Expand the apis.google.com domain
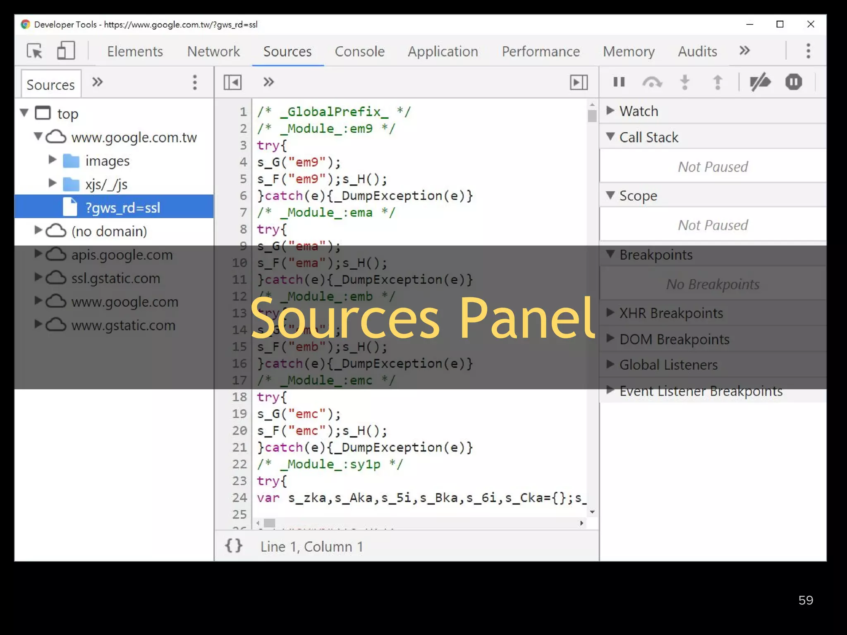The image size is (847, 635). [x=38, y=254]
